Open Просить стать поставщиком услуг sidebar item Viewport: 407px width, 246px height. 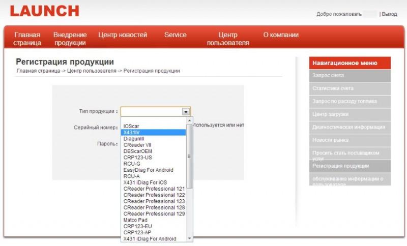(350, 153)
